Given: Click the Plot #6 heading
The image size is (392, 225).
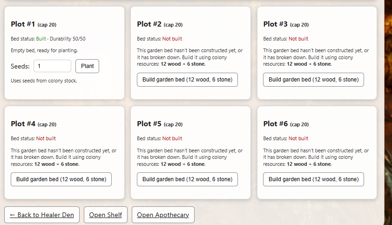Looking at the screenshot, I should (276, 124).
